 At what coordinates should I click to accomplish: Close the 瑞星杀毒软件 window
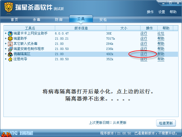click(178, 3)
